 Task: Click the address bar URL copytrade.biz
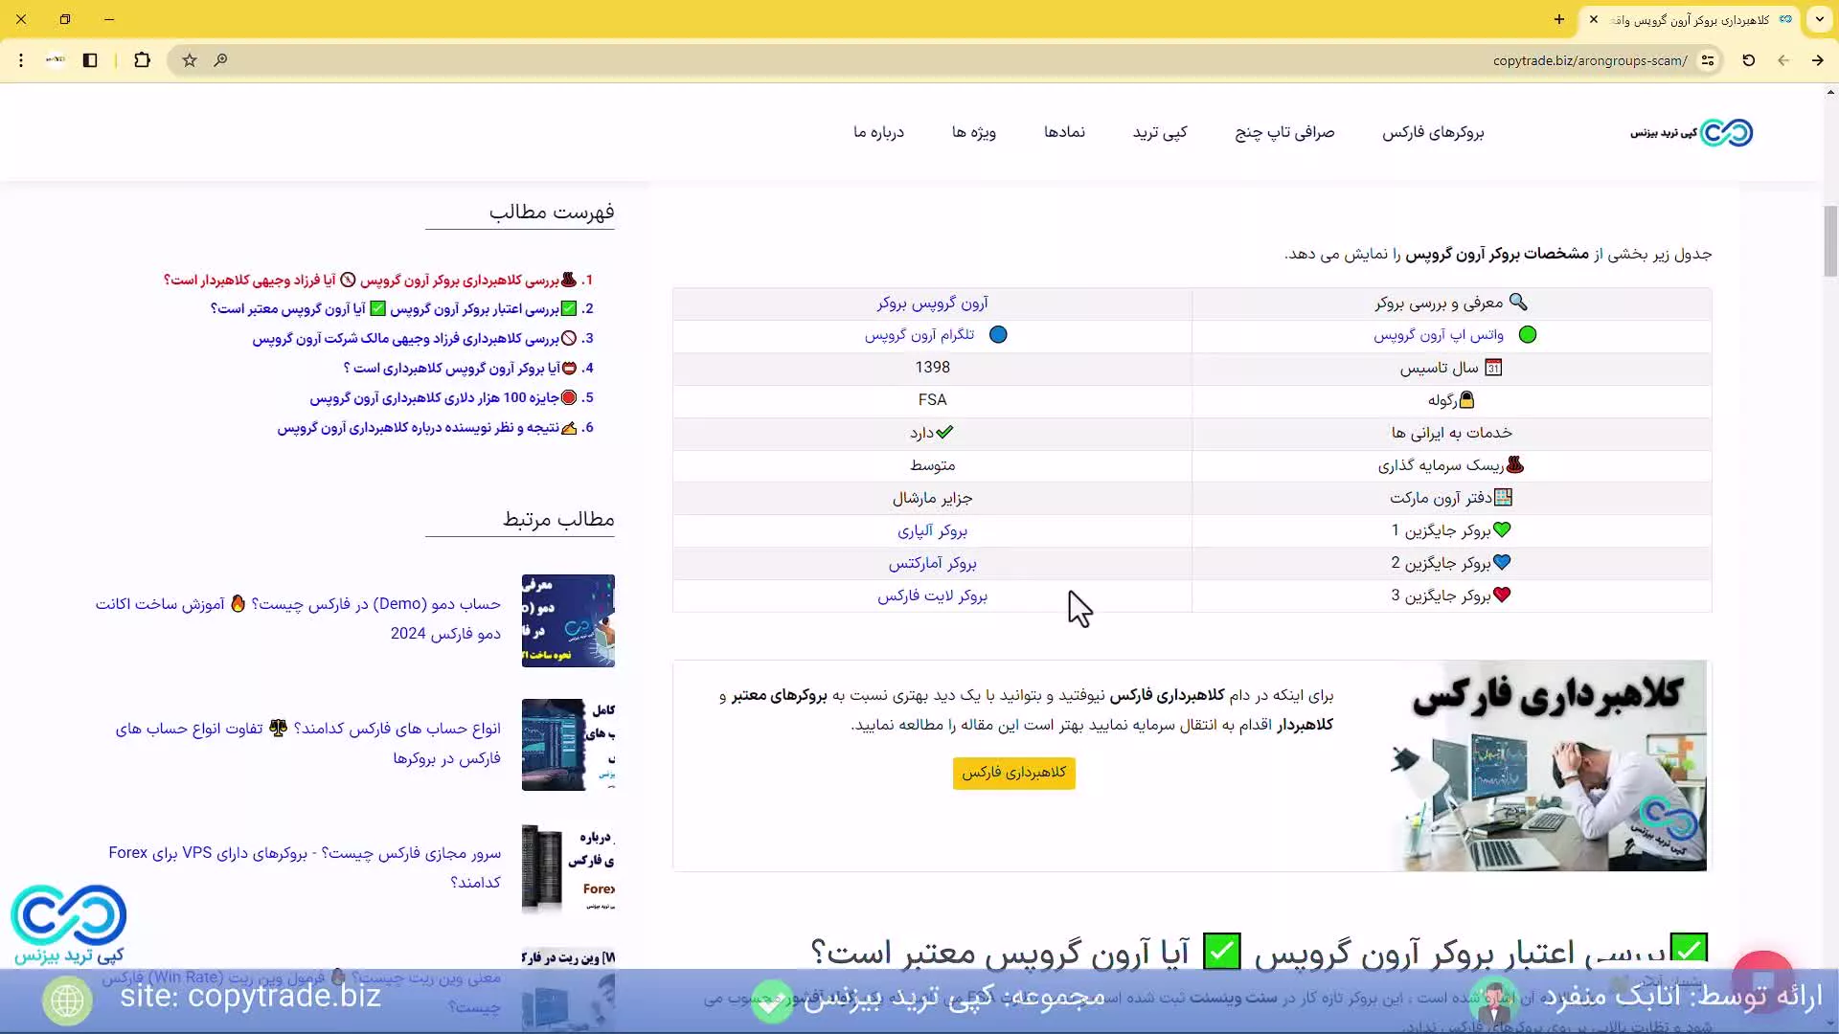click(x=1590, y=60)
